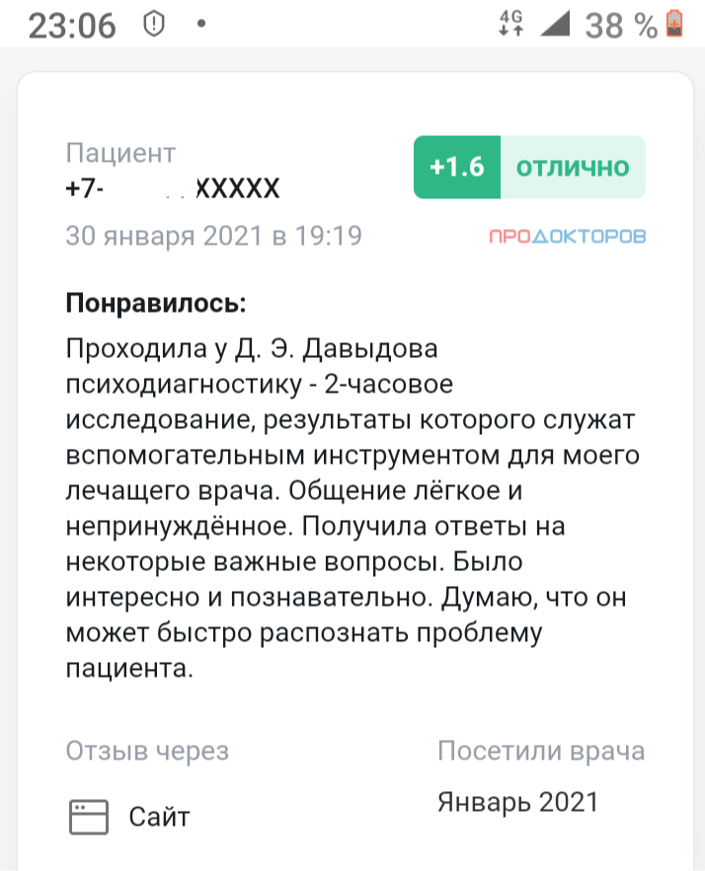Select the Сайт source text
Viewport: 705px width, 871px height.
tap(159, 817)
